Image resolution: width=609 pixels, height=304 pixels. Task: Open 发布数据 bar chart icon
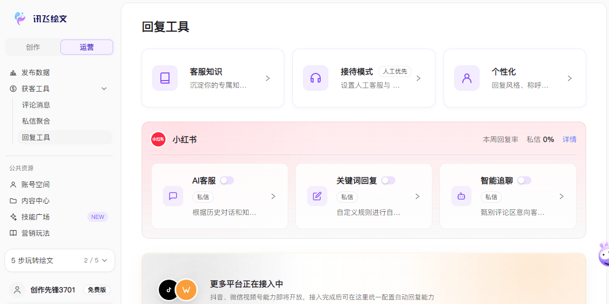pos(13,72)
